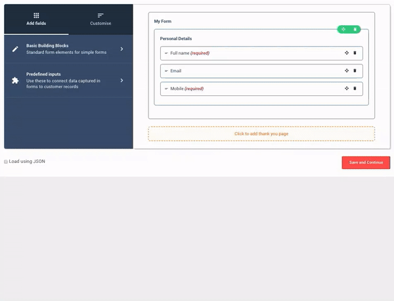Select the Mobile field row
The width and height of the screenshot is (394, 301).
coord(261,89)
